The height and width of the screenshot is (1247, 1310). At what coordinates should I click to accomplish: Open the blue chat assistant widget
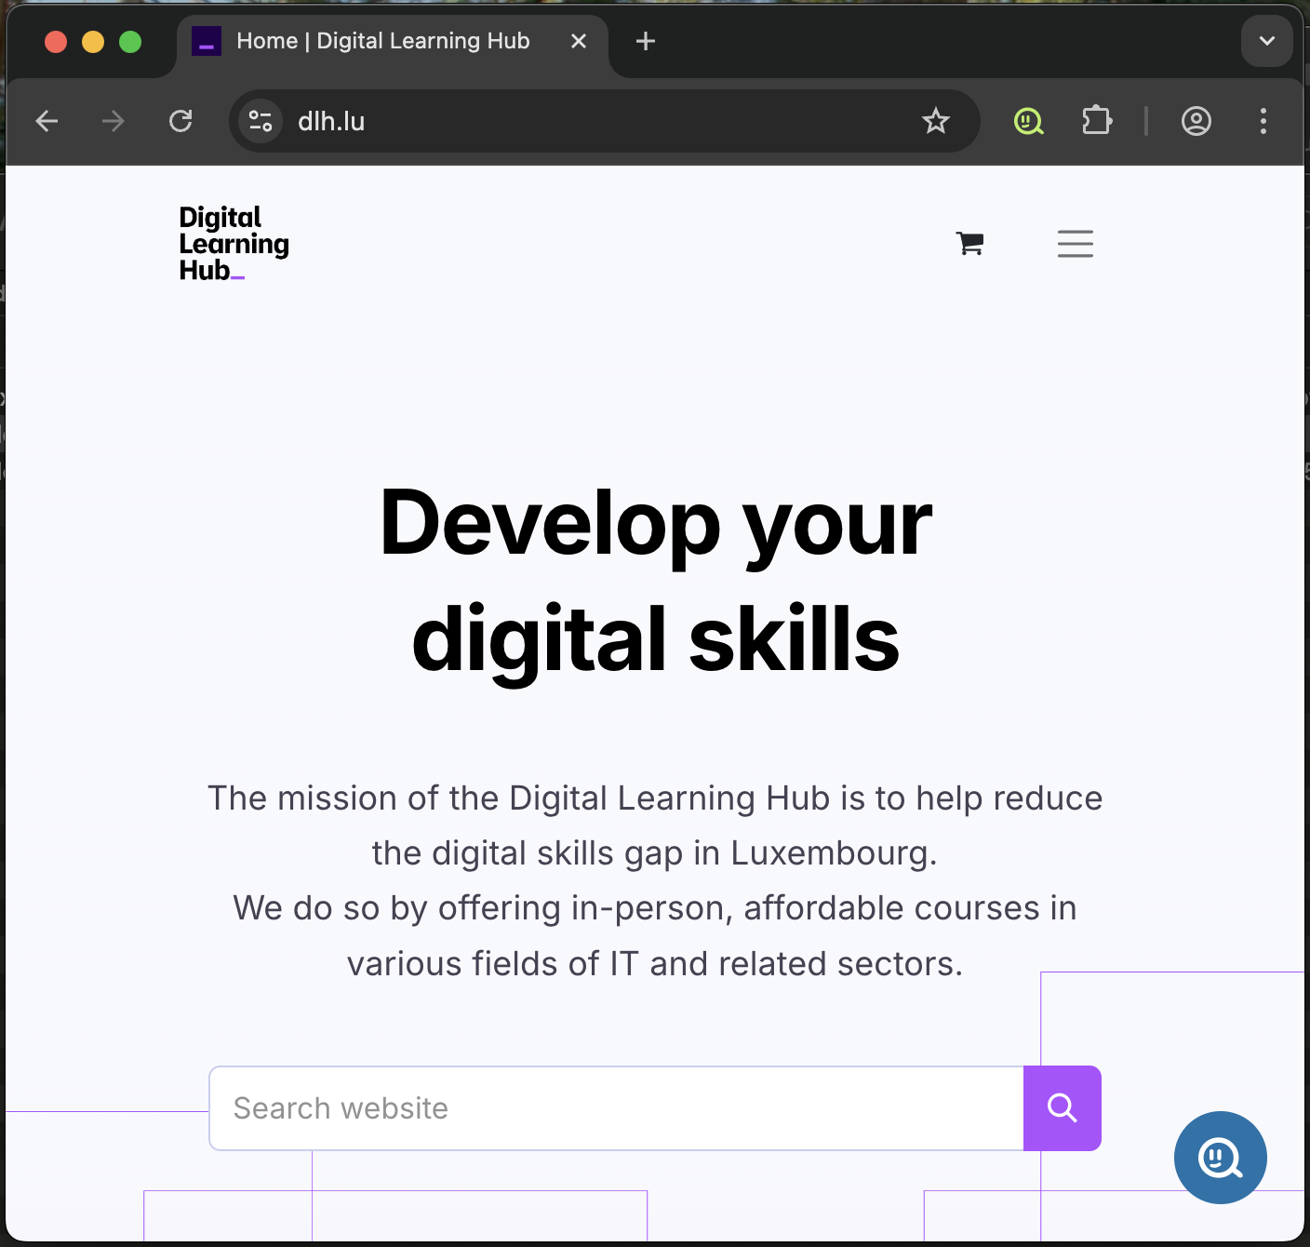(1220, 1158)
